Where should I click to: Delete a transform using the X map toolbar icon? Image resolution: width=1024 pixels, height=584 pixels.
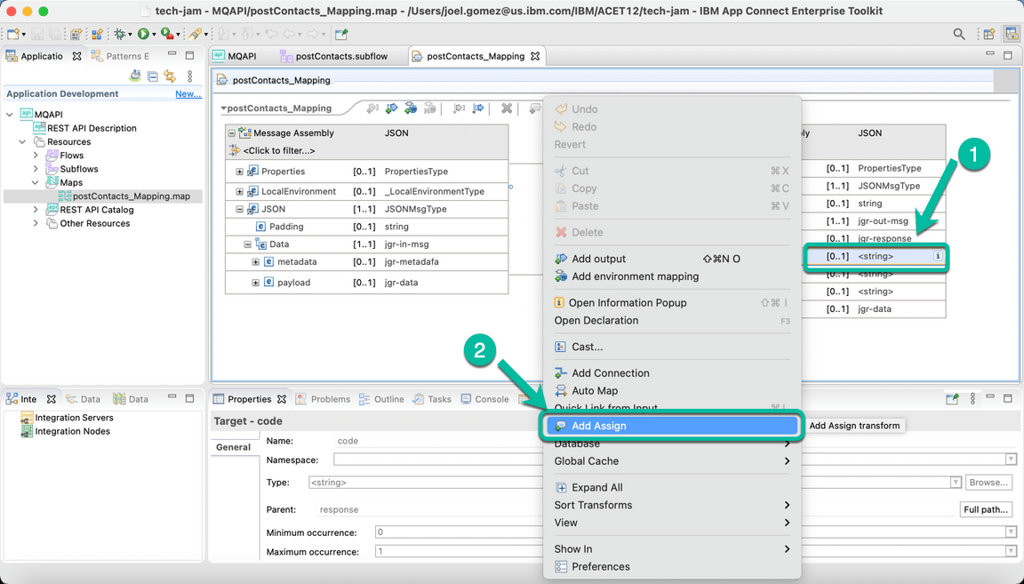(507, 108)
